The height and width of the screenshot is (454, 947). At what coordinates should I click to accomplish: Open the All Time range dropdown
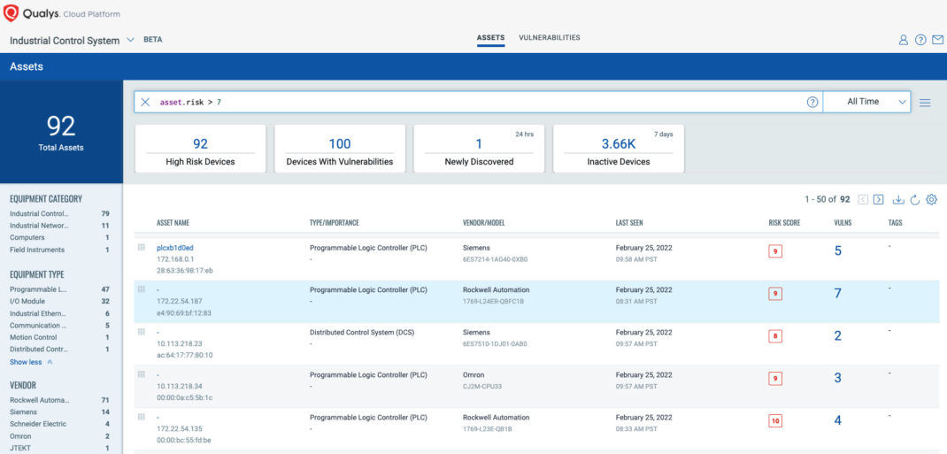[x=866, y=102]
